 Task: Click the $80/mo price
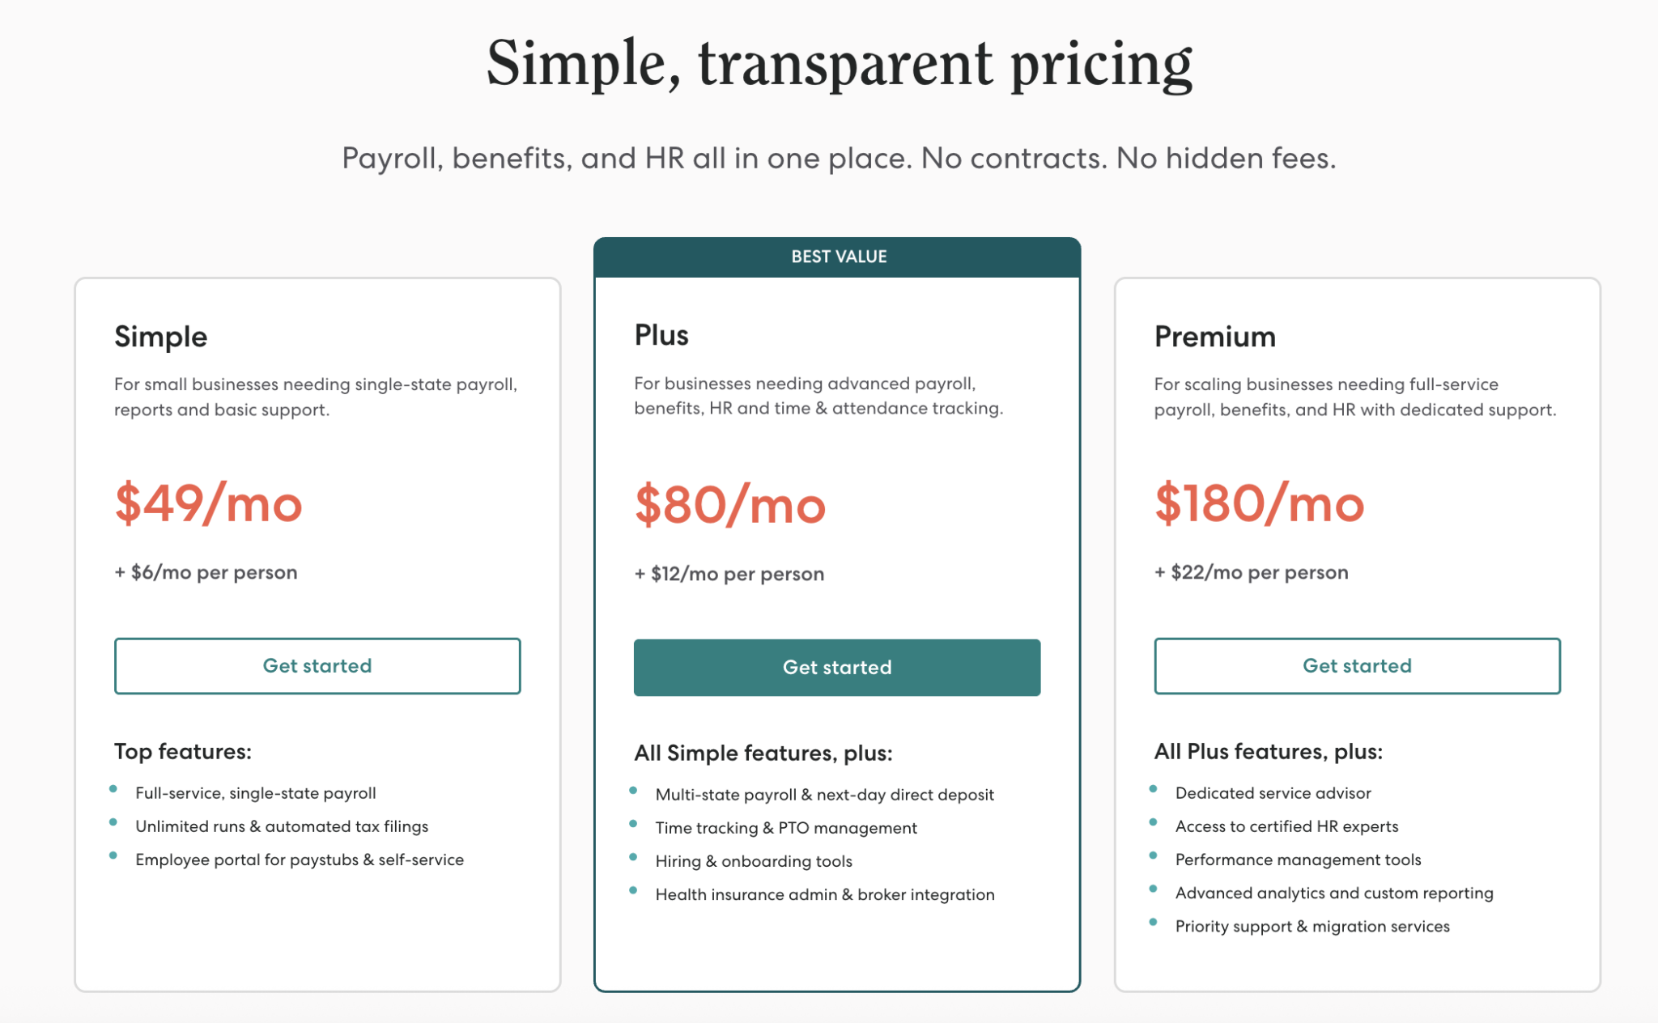(730, 506)
